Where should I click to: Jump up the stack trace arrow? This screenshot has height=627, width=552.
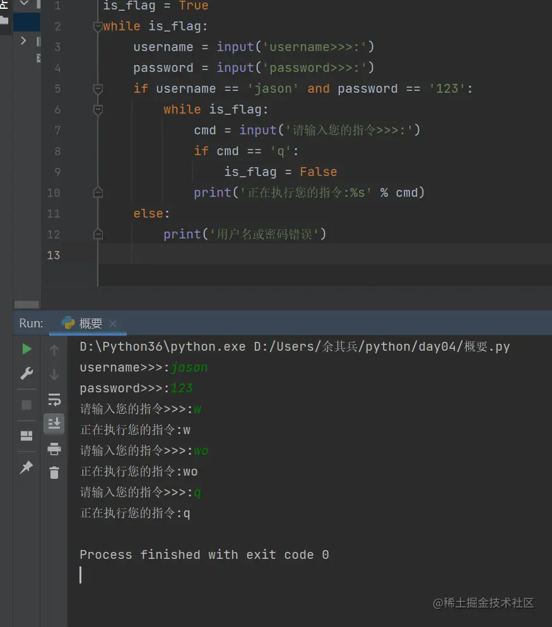[x=54, y=350]
